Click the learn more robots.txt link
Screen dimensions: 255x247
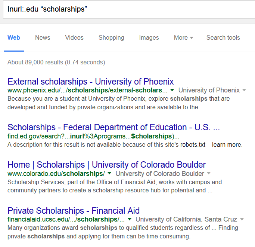227,144
